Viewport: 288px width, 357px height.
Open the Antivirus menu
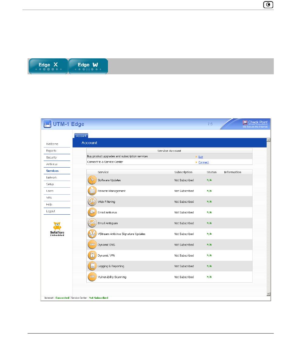coord(52,164)
